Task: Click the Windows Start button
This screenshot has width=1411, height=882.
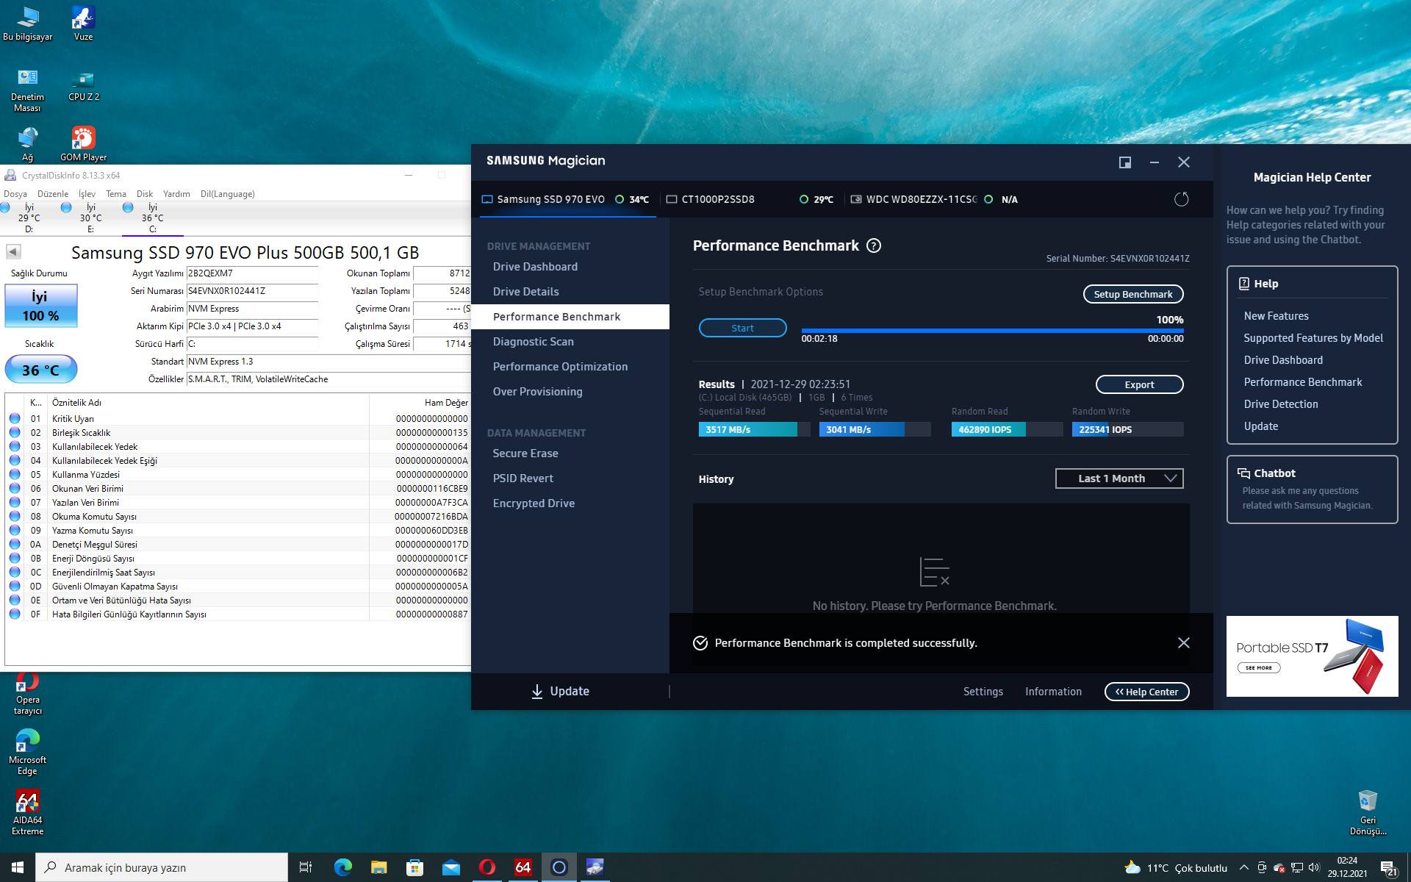Action: coord(18,867)
